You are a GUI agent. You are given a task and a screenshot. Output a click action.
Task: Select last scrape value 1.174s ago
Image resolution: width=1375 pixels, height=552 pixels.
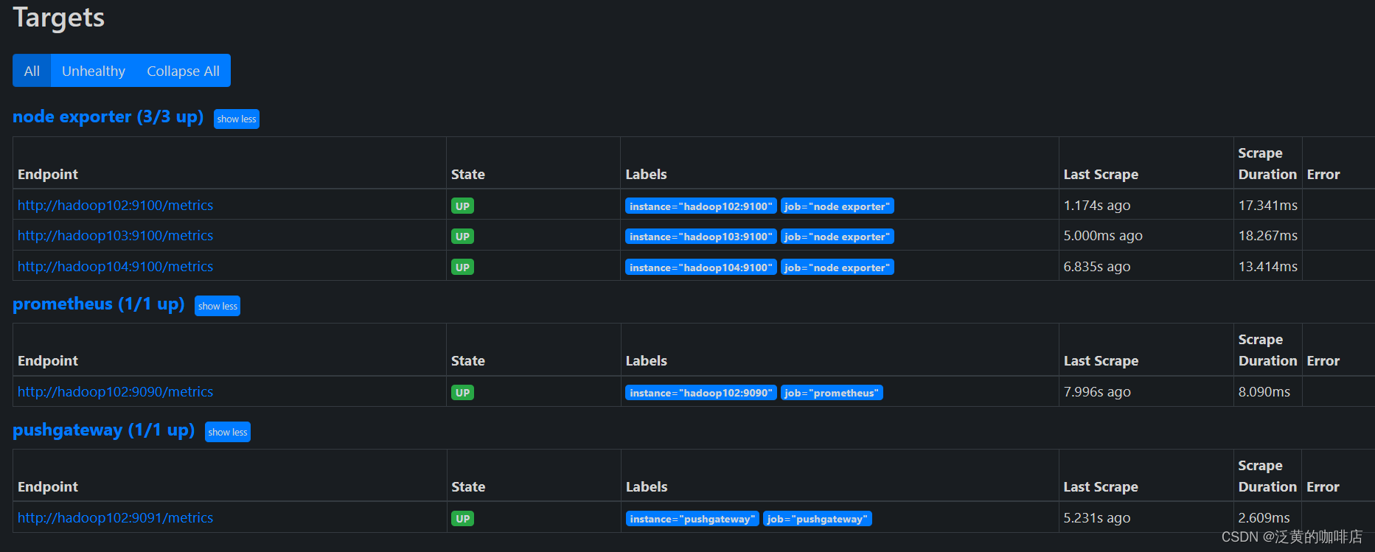(x=1097, y=206)
